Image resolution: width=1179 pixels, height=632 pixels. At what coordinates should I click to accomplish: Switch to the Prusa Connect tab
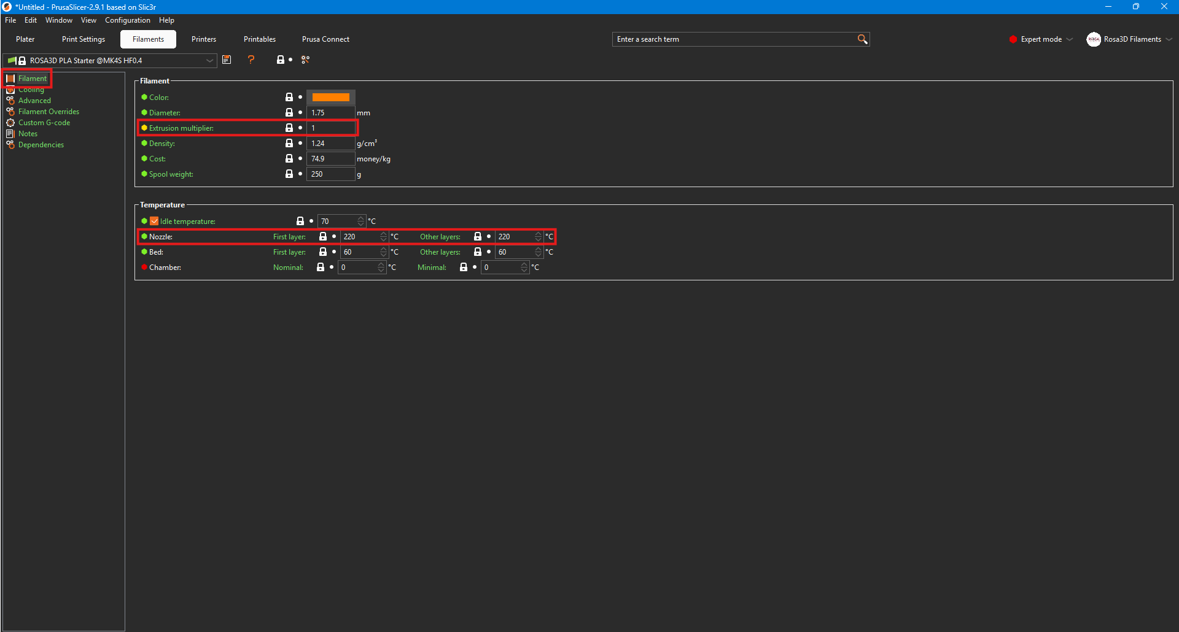(325, 39)
